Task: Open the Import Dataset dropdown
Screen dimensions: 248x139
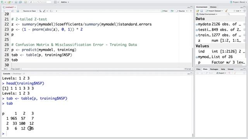Action: click(x=214, y=11)
